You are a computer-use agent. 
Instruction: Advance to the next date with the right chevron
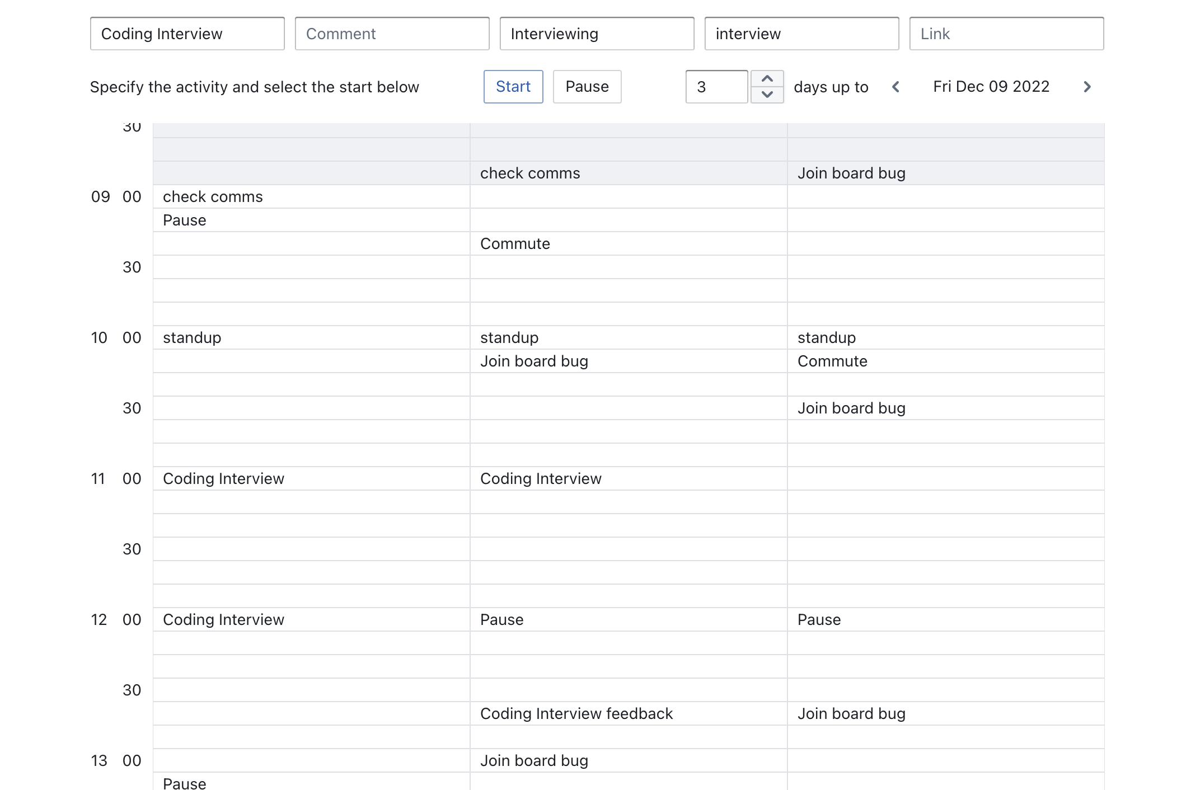1087,87
